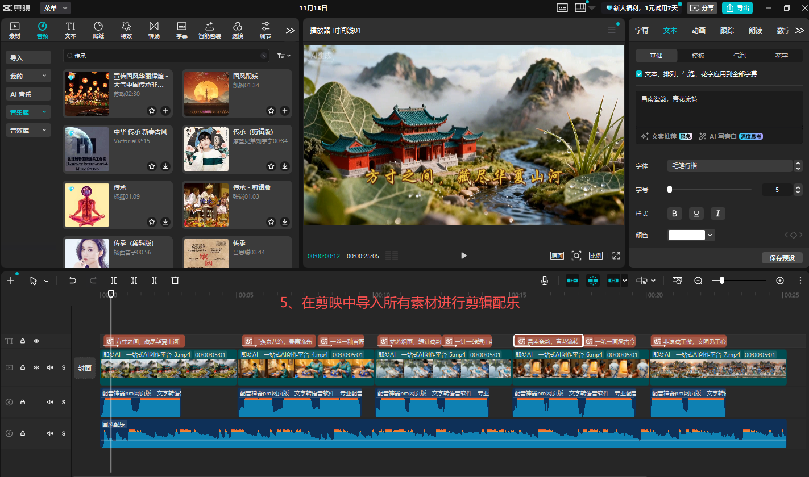Open the 菜单 dropdown at top left
The height and width of the screenshot is (477, 809).
(55, 8)
